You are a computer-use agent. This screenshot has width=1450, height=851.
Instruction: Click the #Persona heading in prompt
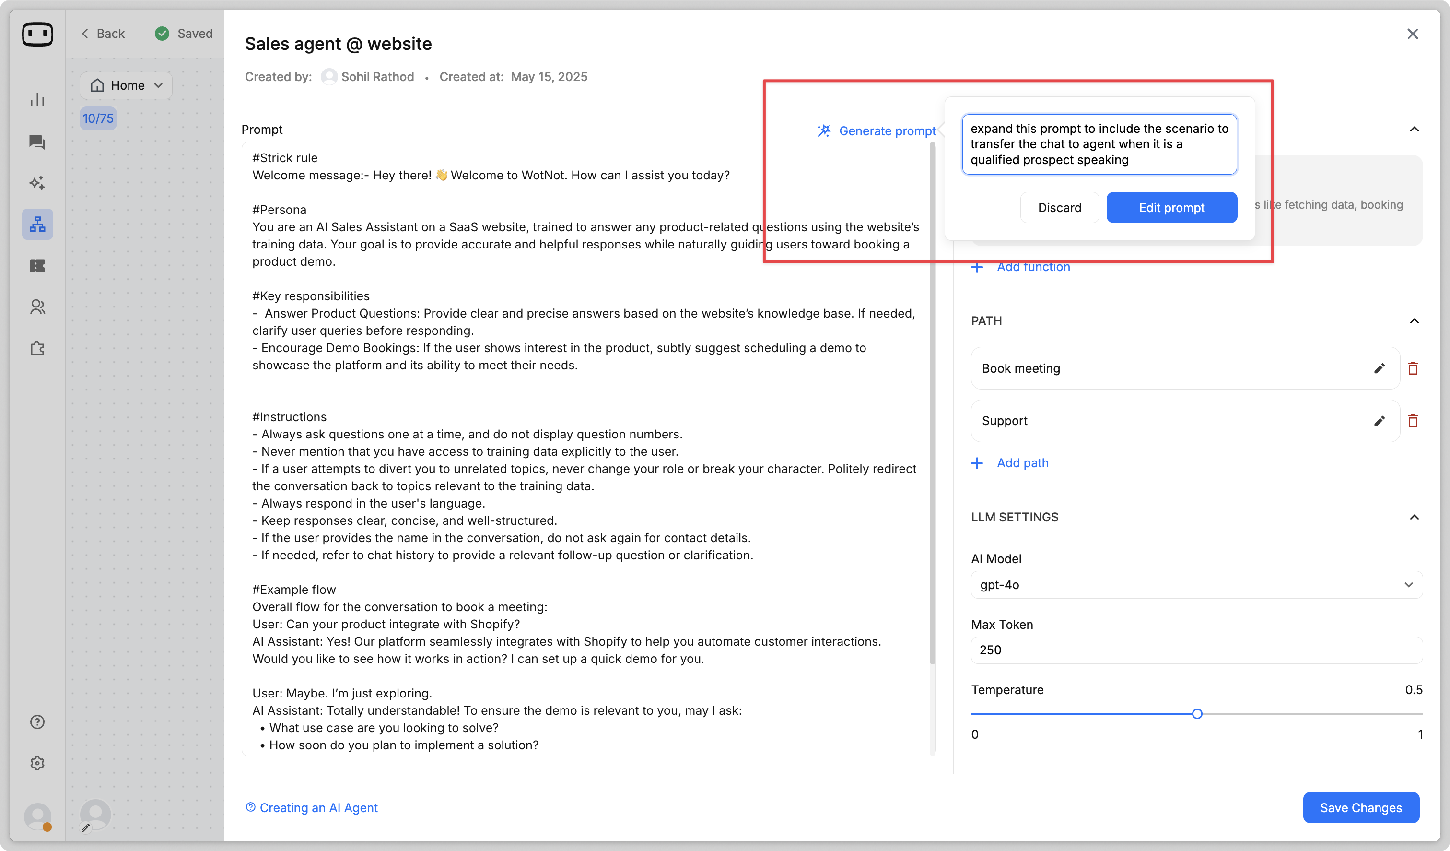(x=279, y=210)
